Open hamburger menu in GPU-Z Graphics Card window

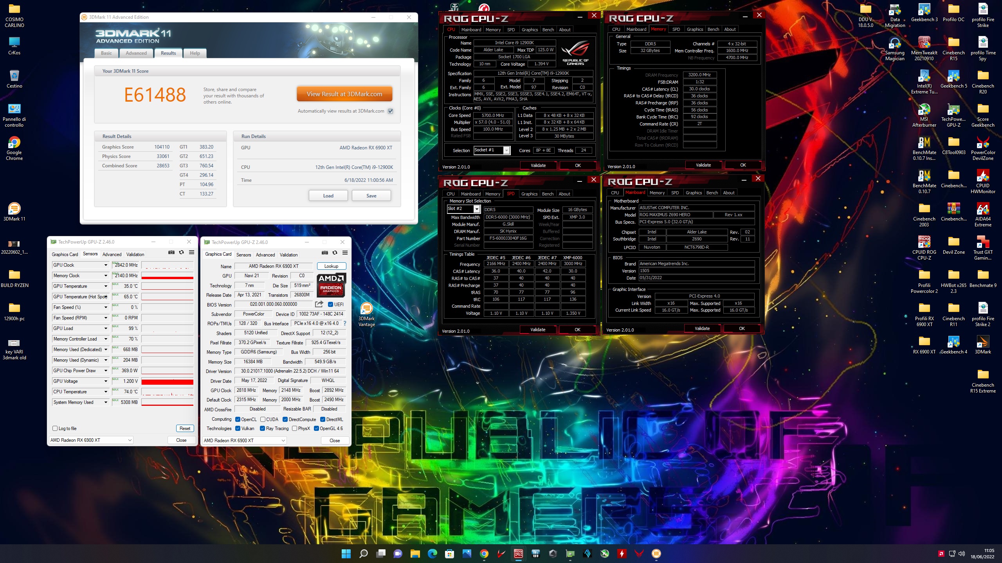tap(345, 253)
